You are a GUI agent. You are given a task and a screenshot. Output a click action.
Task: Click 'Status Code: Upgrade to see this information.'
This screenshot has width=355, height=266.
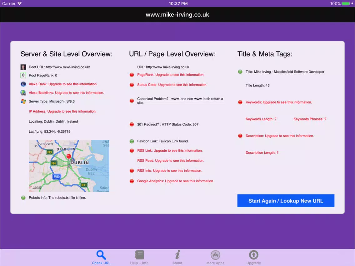point(172,85)
